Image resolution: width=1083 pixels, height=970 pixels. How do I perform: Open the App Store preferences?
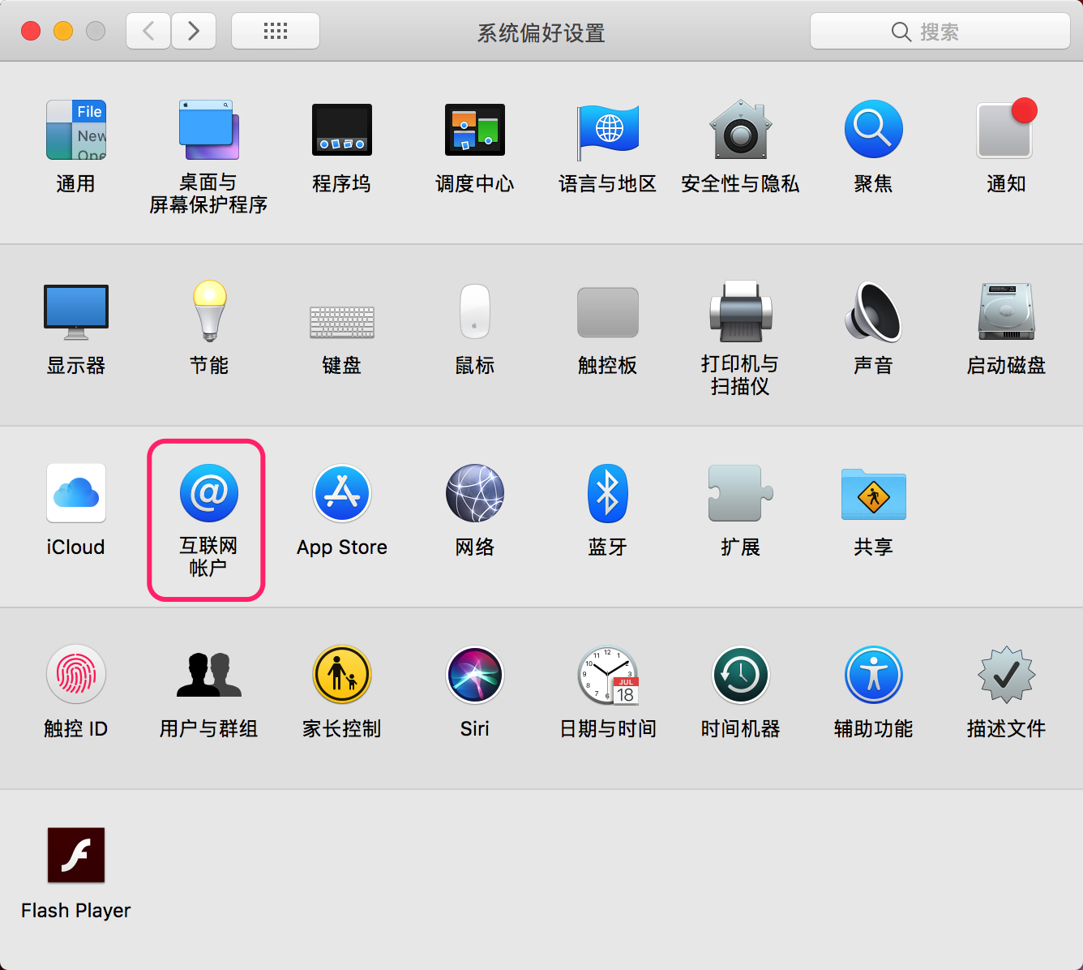coord(341,494)
